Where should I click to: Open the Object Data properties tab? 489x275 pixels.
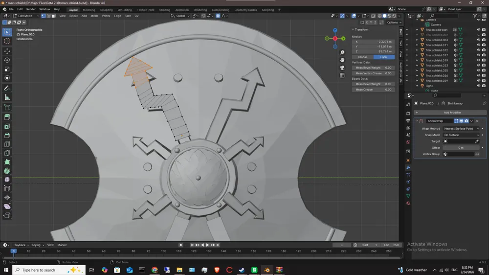[x=408, y=196]
